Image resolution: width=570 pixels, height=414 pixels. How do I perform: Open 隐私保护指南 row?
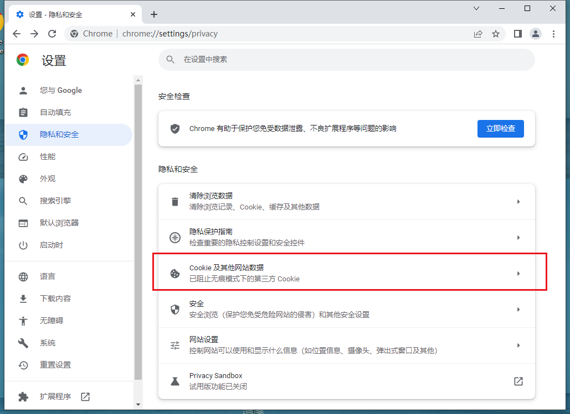coord(346,237)
